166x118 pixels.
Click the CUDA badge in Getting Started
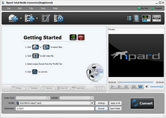click(x=73, y=37)
